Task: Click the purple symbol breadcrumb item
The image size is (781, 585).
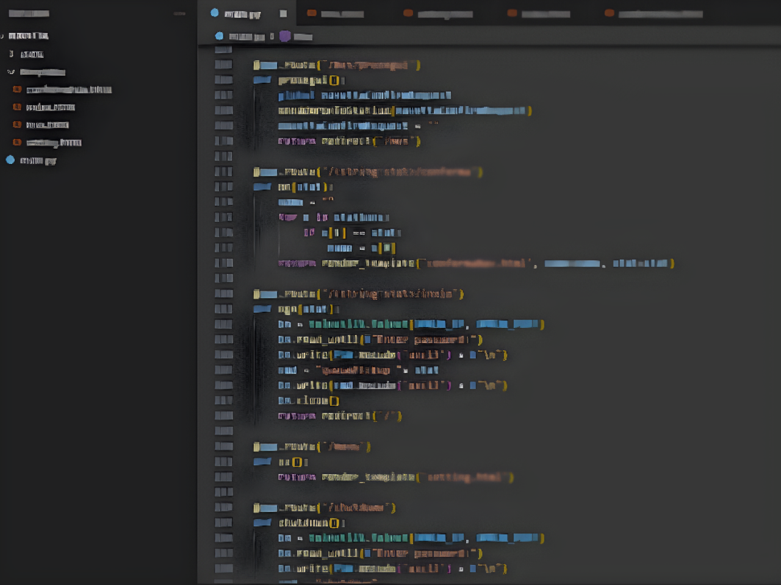Action: pos(296,37)
